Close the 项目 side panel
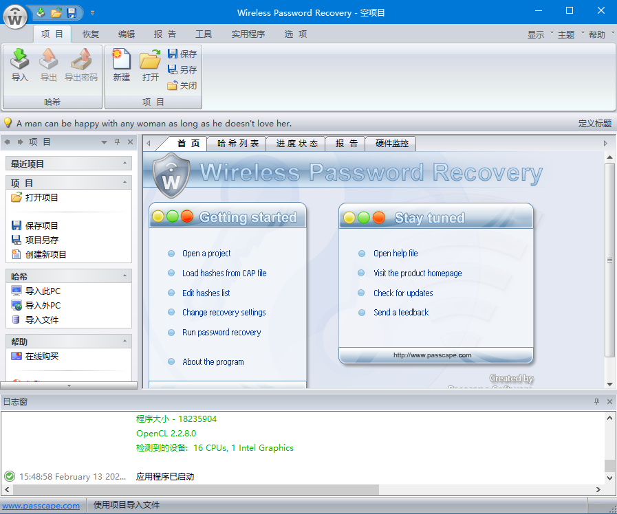617x514 pixels. (x=130, y=142)
